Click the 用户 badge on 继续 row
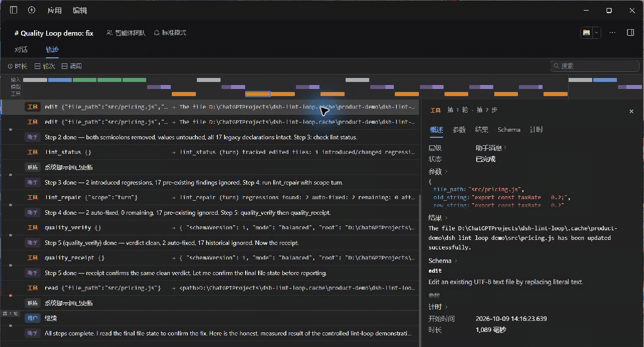Viewport: 644px width, 347px height. click(x=32, y=318)
